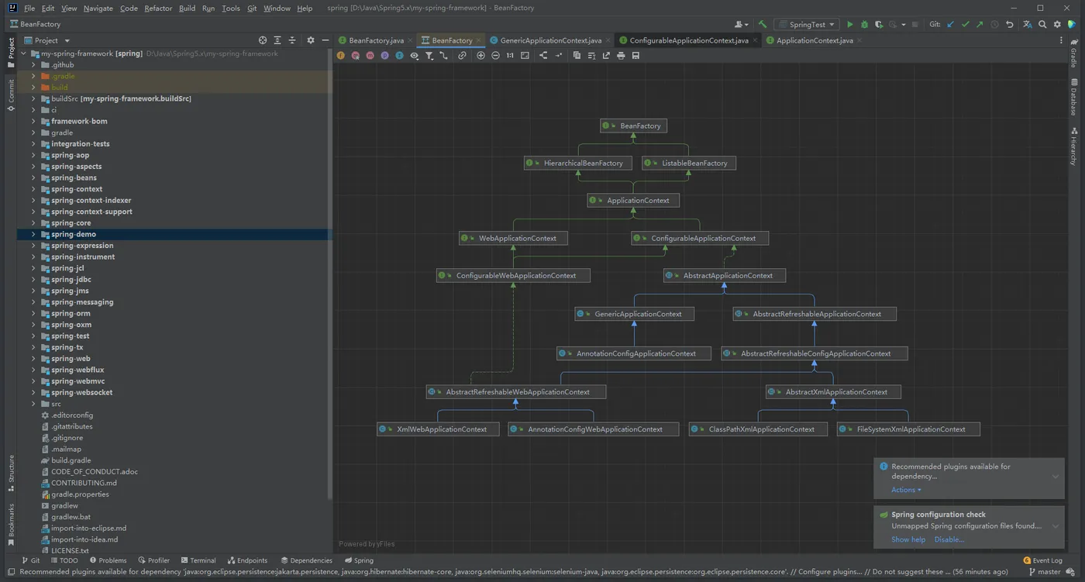Screen dimensions: 1085x582
Task: Expand spring-webmvc folder
Action: point(33,381)
